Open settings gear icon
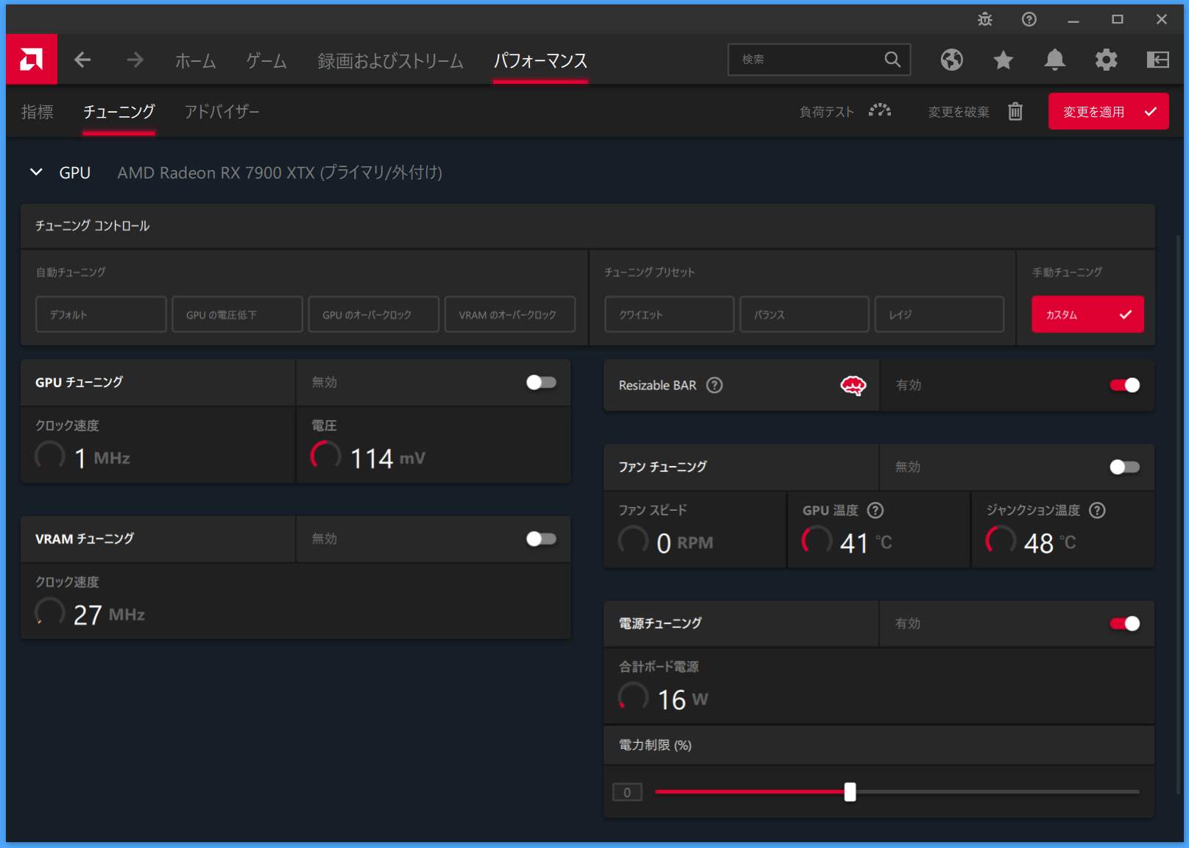Viewport: 1189px width, 848px height. (1107, 60)
